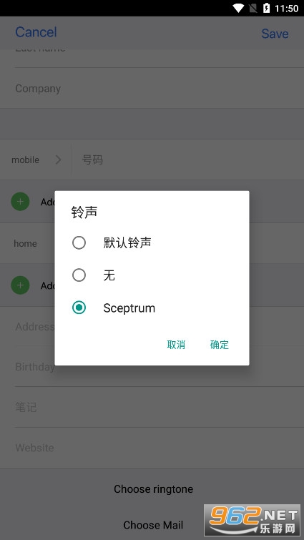
Task: Tap the Choose ringtone option
Action: pyautogui.click(x=154, y=489)
